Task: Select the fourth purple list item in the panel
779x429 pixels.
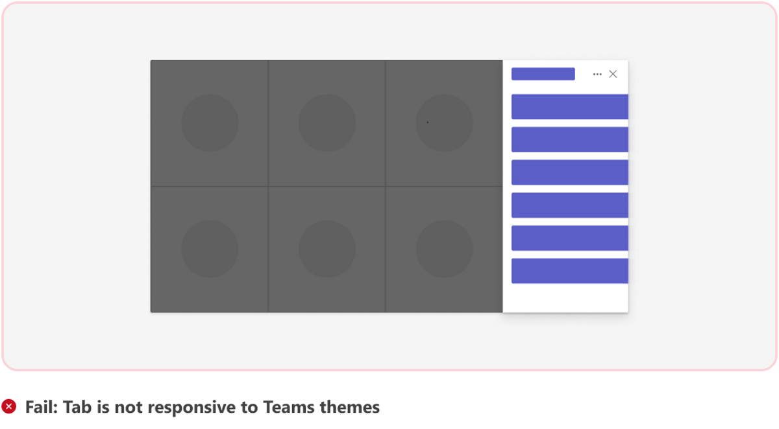Action: [569, 205]
